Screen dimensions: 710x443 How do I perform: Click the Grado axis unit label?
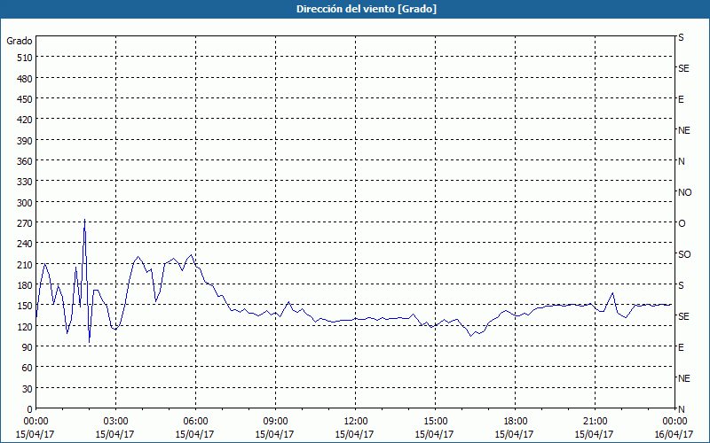pyautogui.click(x=20, y=41)
